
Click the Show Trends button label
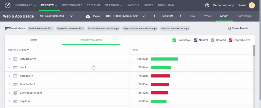(240, 28)
